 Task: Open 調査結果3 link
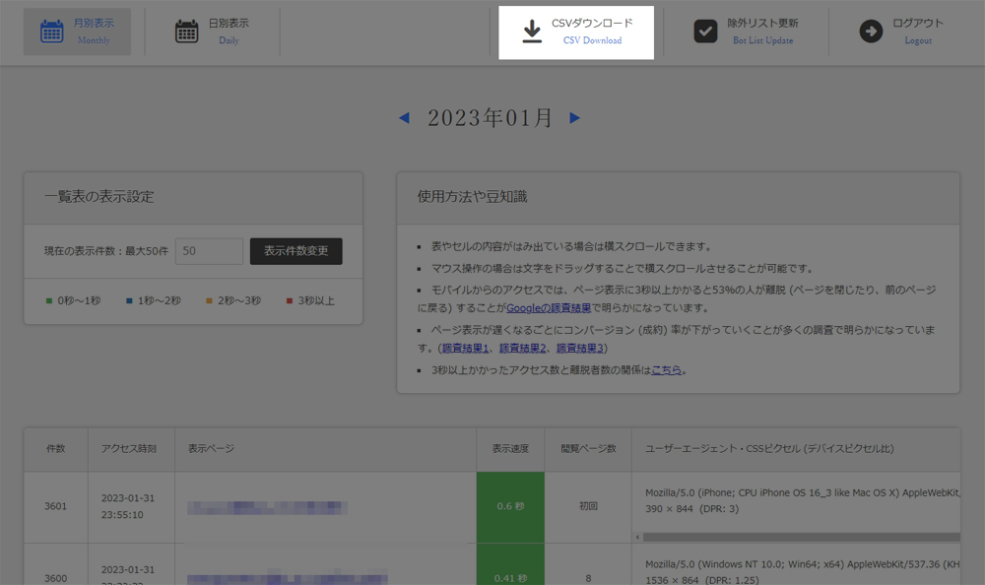580,348
